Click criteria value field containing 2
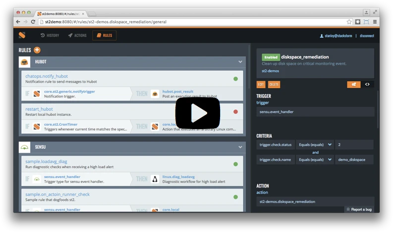 [354, 144]
